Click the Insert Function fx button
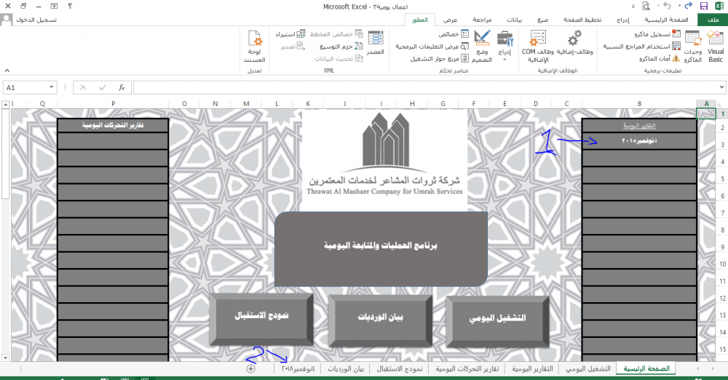The height and width of the screenshot is (380, 728). (x=122, y=87)
